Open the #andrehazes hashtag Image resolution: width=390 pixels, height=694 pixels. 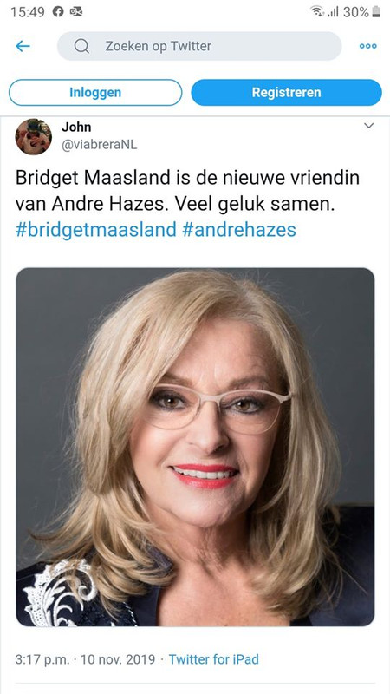[x=239, y=230]
